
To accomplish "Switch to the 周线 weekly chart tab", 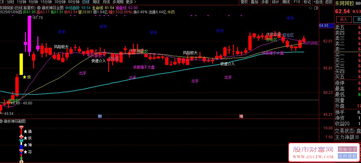I will pyautogui.click(x=96, y=2).
